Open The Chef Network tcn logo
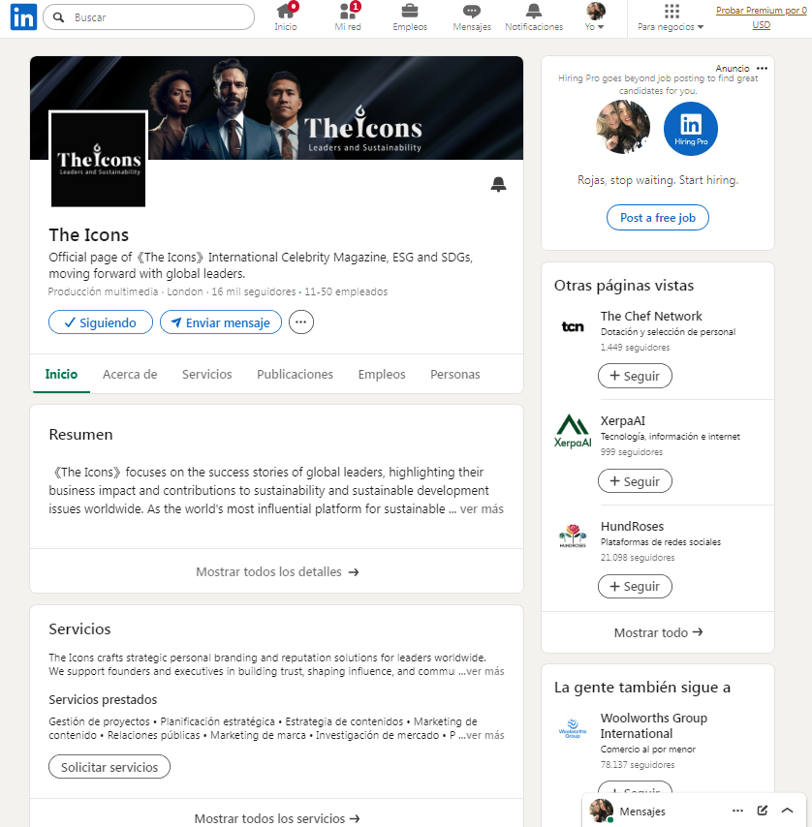812x827 pixels. click(573, 327)
